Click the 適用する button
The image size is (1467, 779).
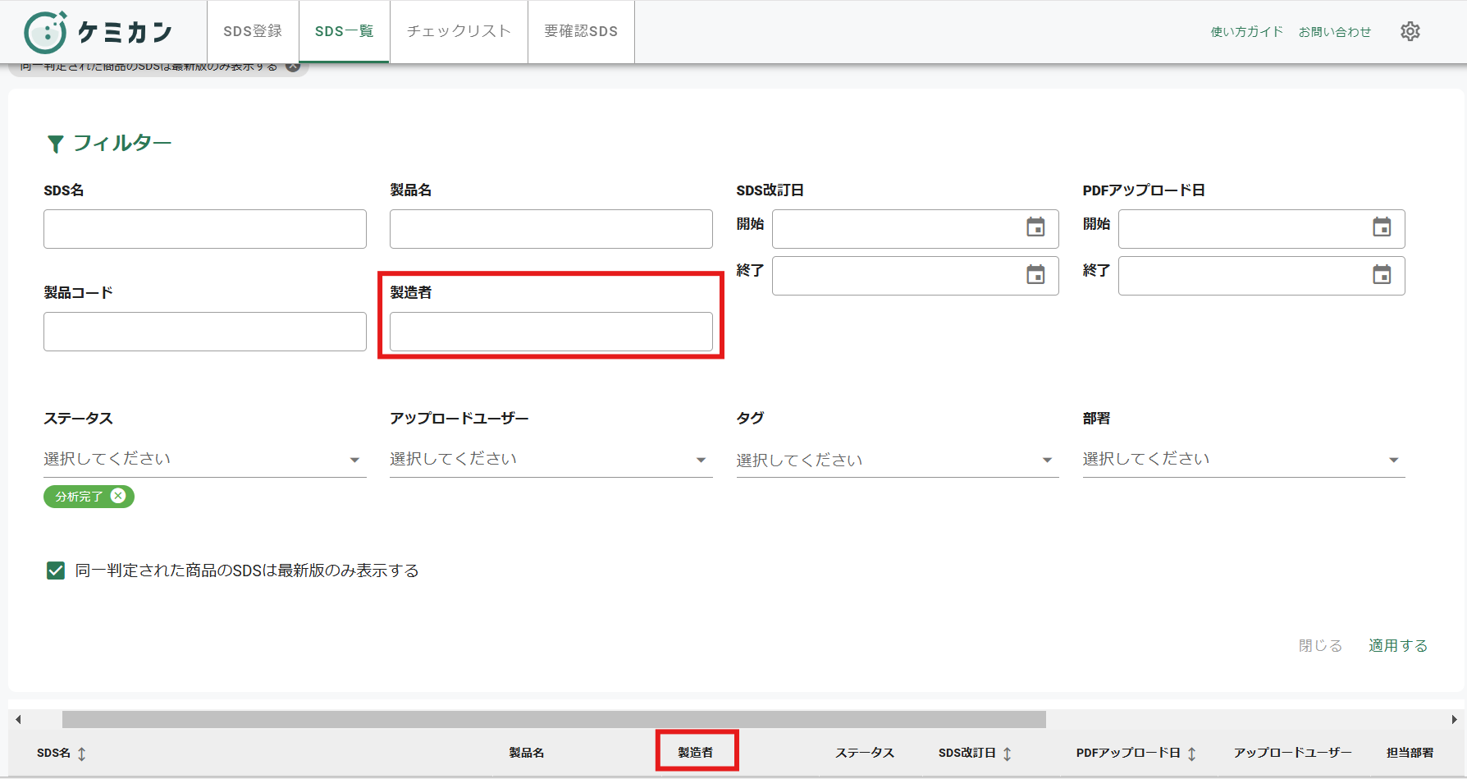coord(1398,645)
